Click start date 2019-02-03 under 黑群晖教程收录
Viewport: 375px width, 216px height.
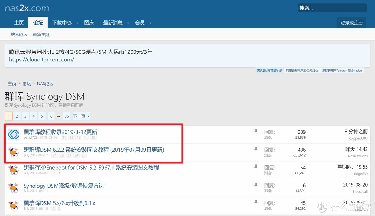[x=49, y=137]
